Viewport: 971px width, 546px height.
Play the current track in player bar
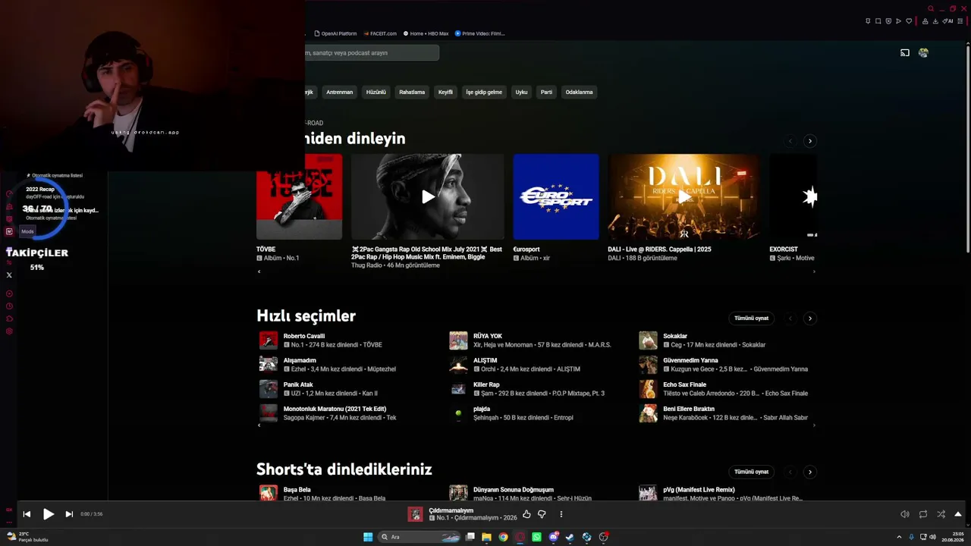click(x=48, y=514)
